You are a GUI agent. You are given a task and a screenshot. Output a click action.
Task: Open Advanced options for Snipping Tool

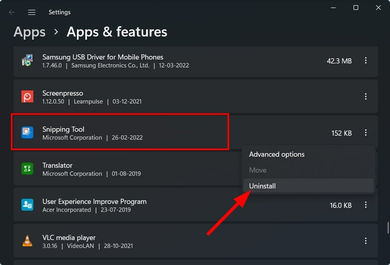point(277,154)
